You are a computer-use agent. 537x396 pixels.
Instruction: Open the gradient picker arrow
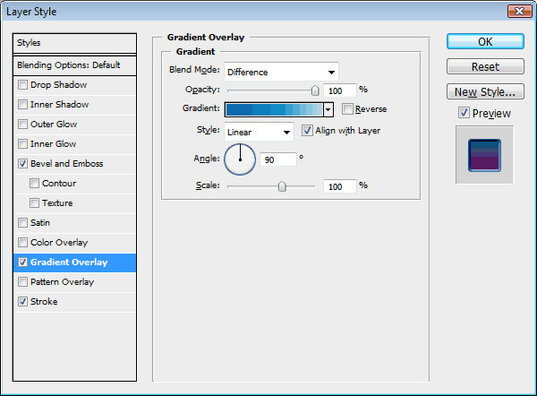(328, 109)
